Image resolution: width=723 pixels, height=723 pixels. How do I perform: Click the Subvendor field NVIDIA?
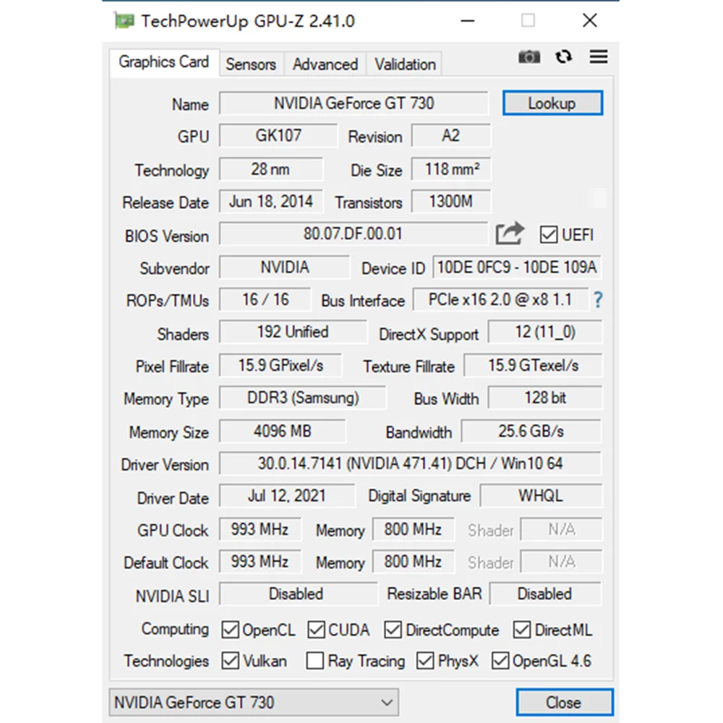pos(284,268)
